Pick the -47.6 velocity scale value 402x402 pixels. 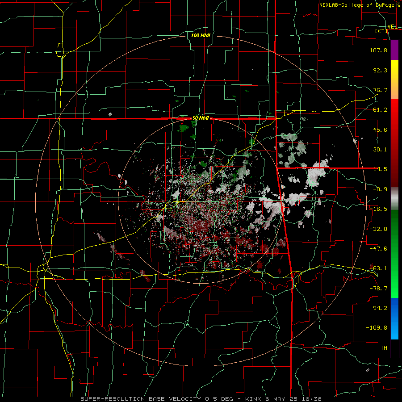click(378, 249)
